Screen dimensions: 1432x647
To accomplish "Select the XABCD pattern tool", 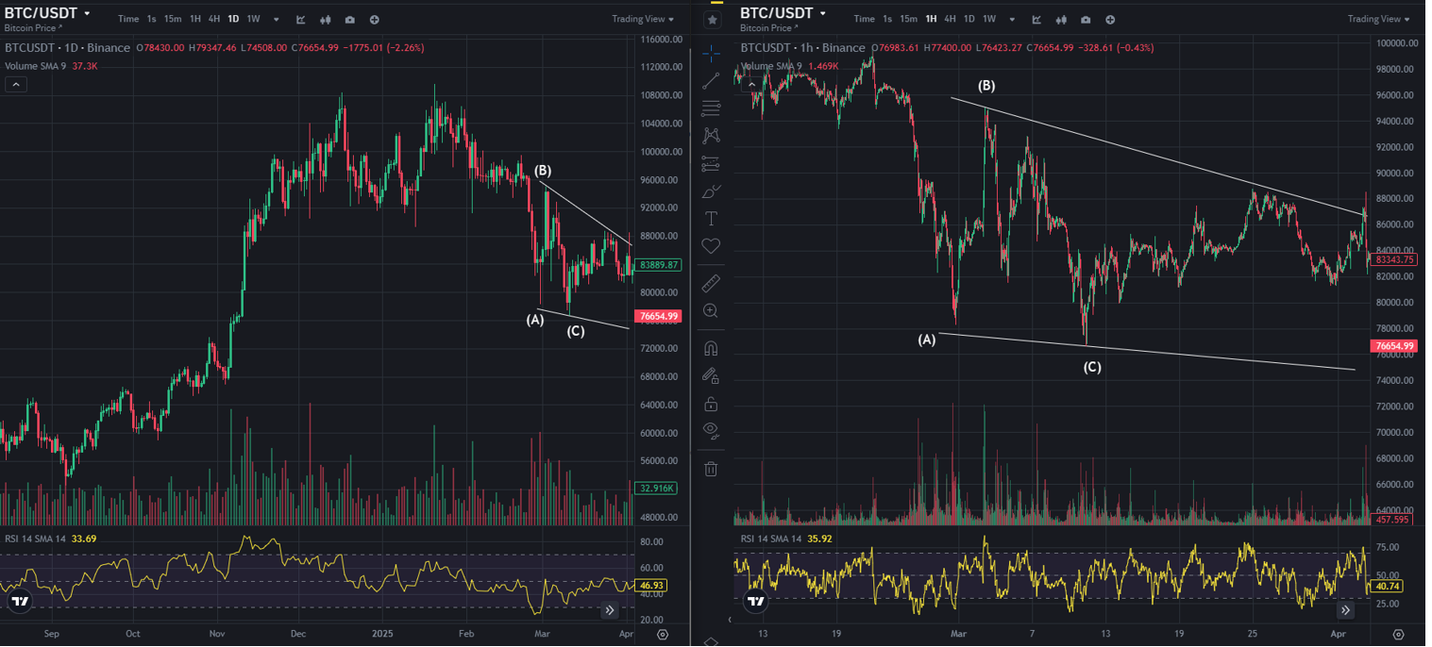I will [711, 136].
